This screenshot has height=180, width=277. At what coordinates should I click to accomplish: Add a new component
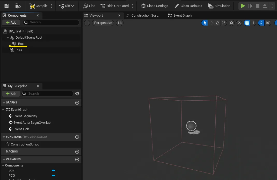tap(11, 23)
